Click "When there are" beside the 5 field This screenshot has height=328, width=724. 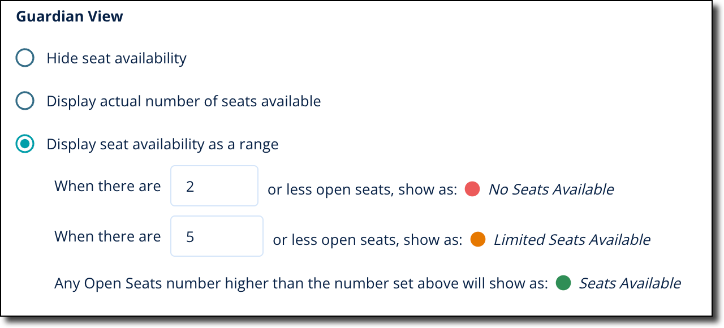(107, 236)
